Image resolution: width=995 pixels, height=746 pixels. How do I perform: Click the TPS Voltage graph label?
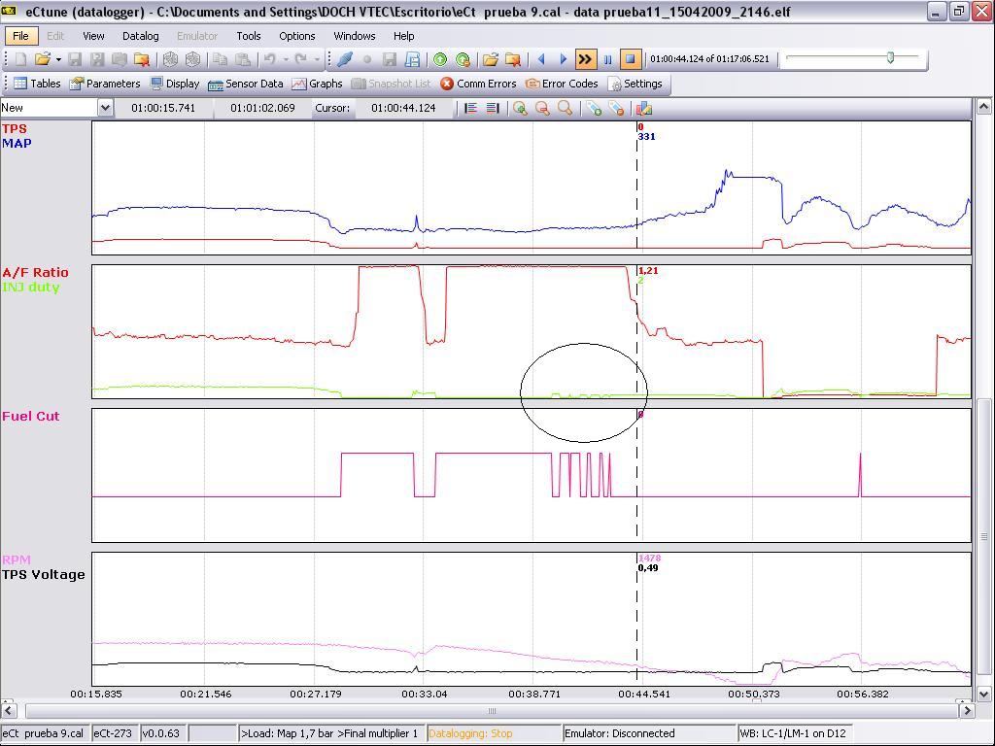coord(43,575)
